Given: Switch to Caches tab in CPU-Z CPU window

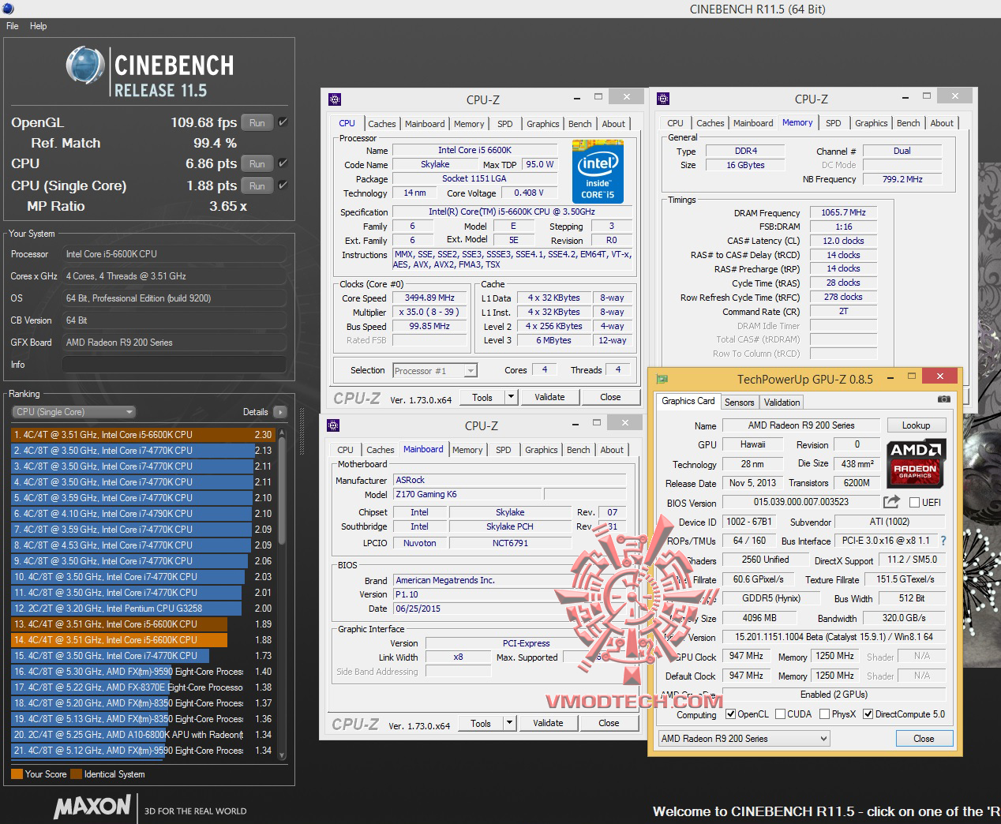Looking at the screenshot, I should [382, 124].
